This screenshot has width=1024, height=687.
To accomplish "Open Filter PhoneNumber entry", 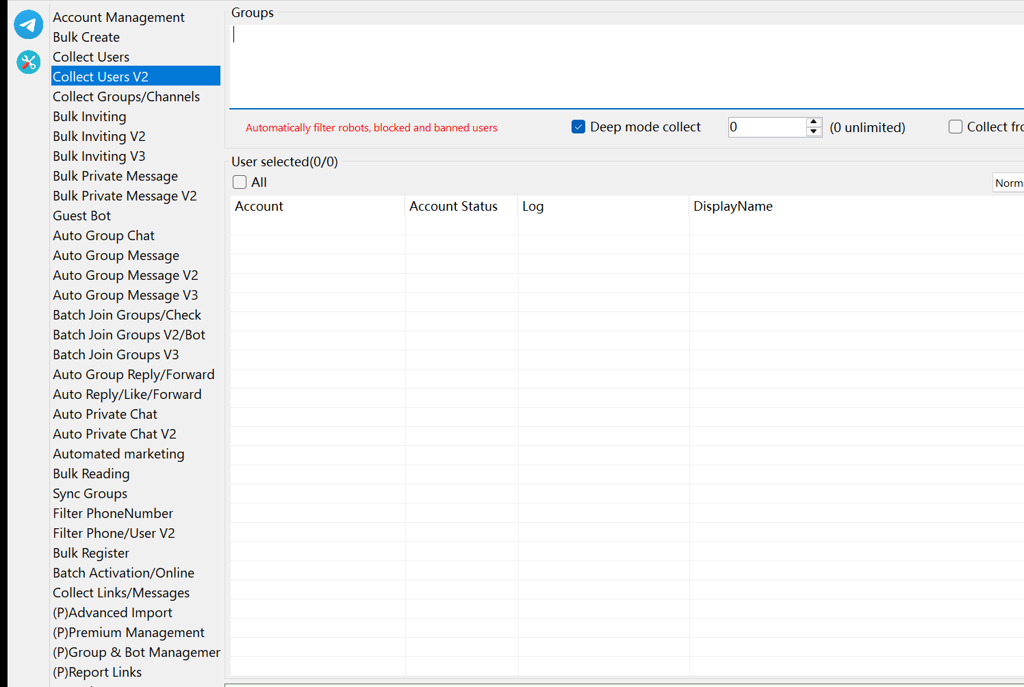I will (113, 513).
